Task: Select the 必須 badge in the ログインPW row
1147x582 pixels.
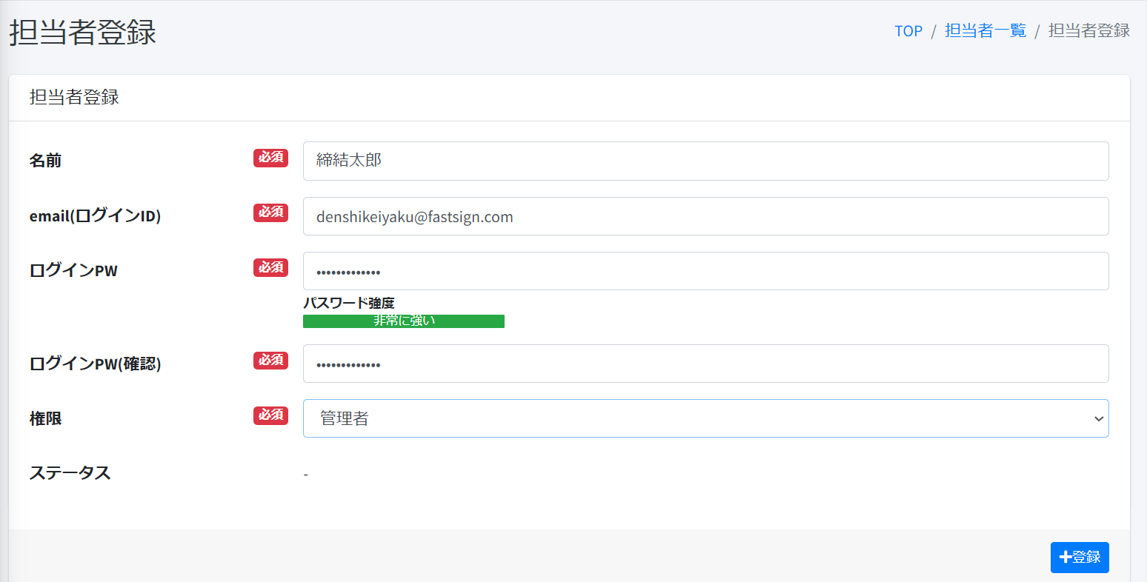Action: pyautogui.click(x=270, y=267)
